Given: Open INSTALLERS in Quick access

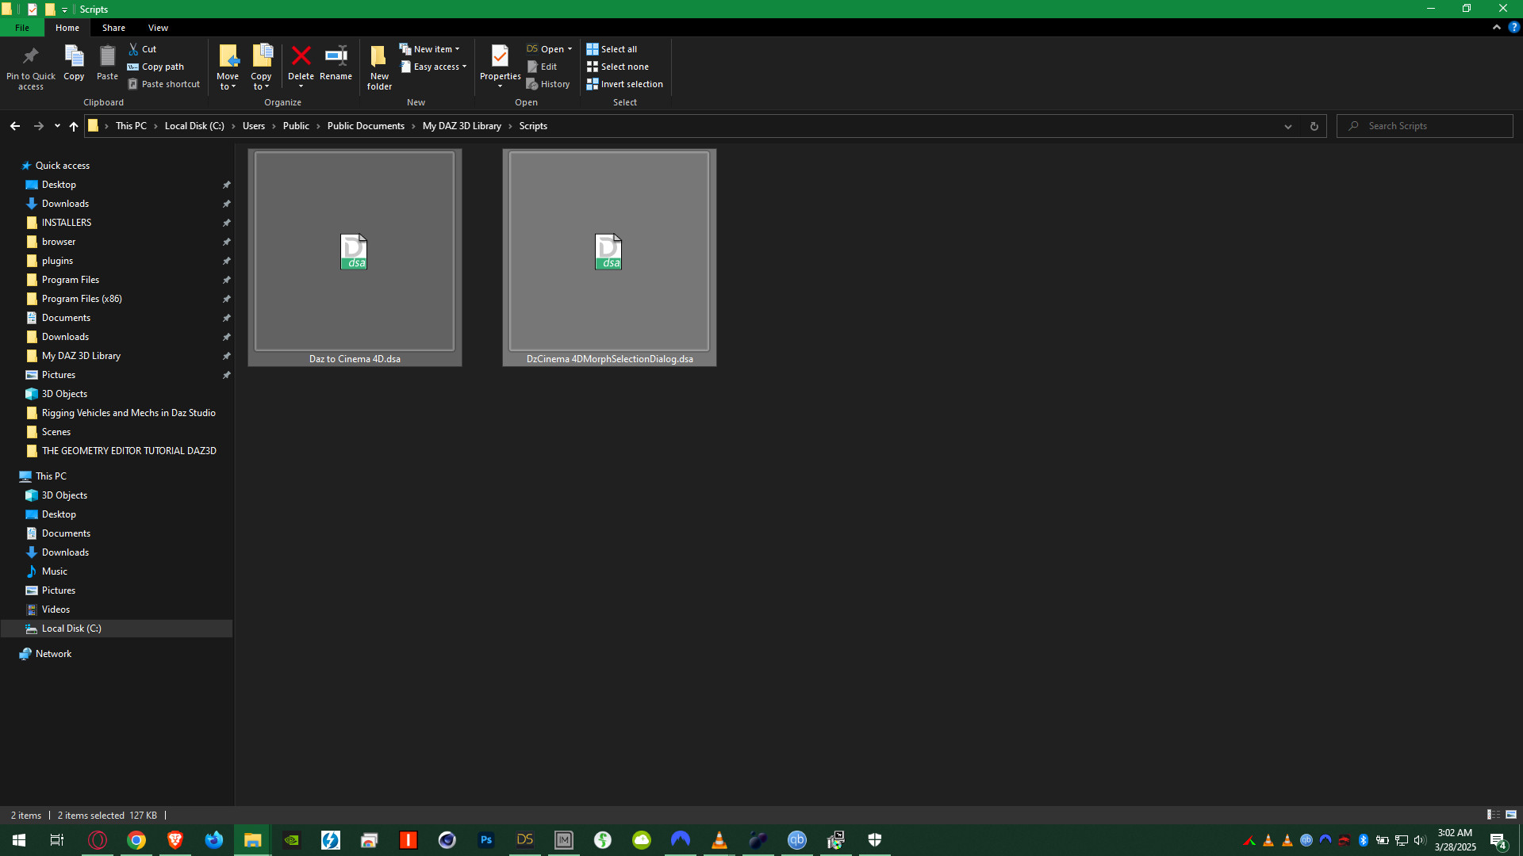Looking at the screenshot, I should 67,223.
